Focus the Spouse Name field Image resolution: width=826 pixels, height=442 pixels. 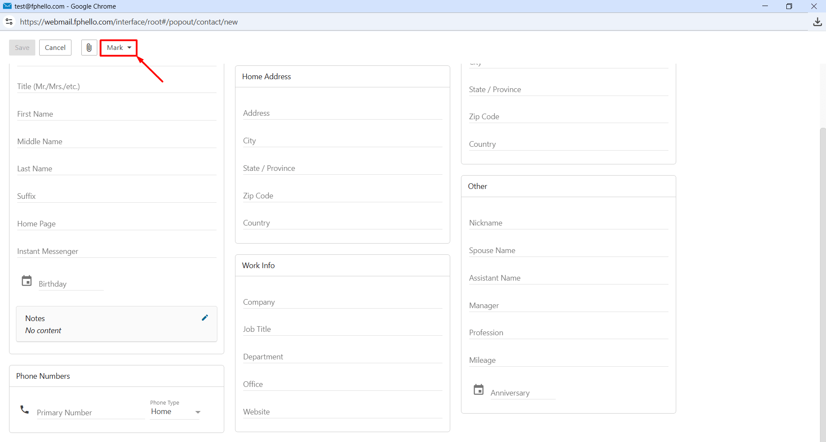coord(569,250)
